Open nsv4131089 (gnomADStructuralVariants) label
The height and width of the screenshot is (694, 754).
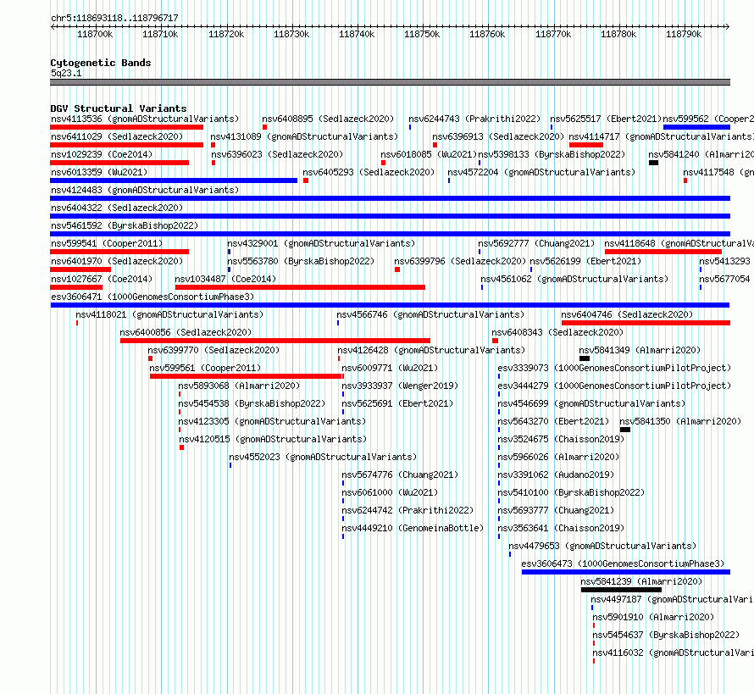tap(304, 136)
